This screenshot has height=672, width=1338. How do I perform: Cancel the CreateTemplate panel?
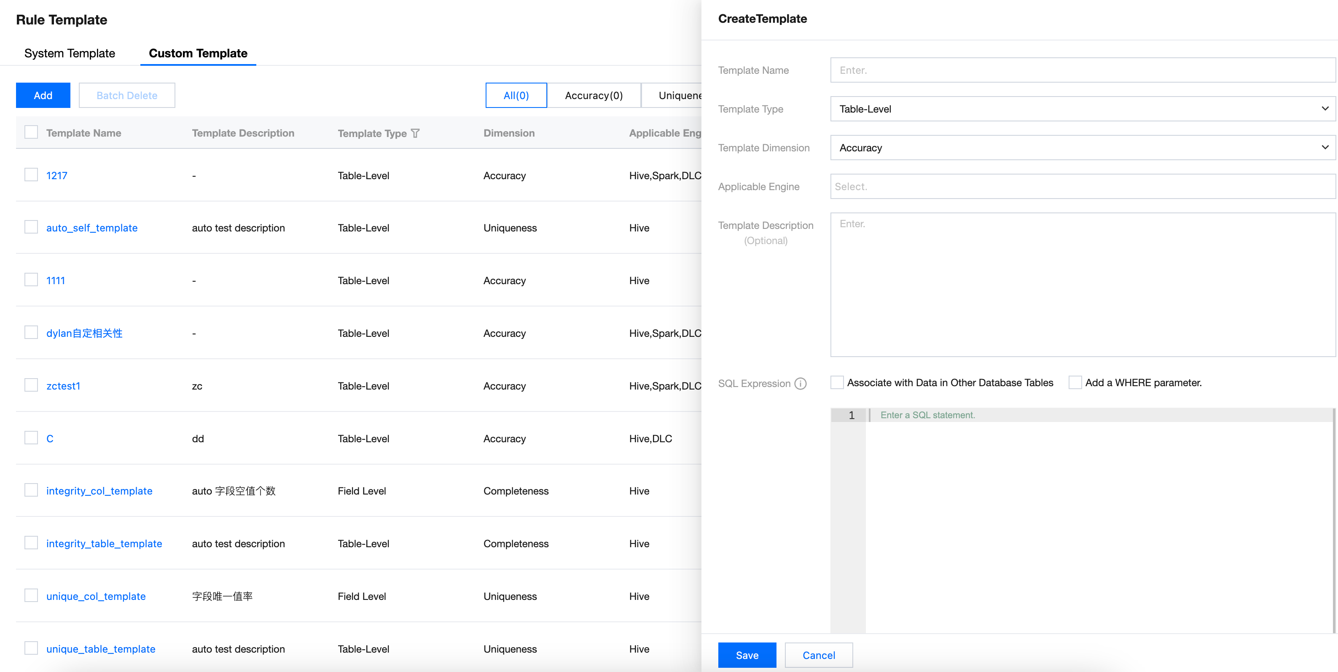point(818,655)
